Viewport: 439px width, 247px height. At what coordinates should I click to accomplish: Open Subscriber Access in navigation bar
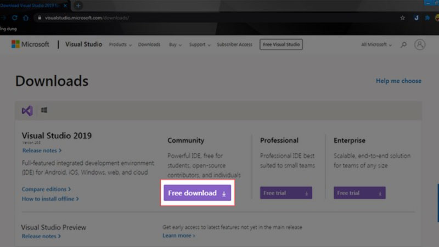(x=234, y=44)
